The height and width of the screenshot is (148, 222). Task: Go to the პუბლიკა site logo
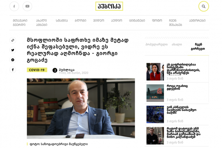pos(109,6)
